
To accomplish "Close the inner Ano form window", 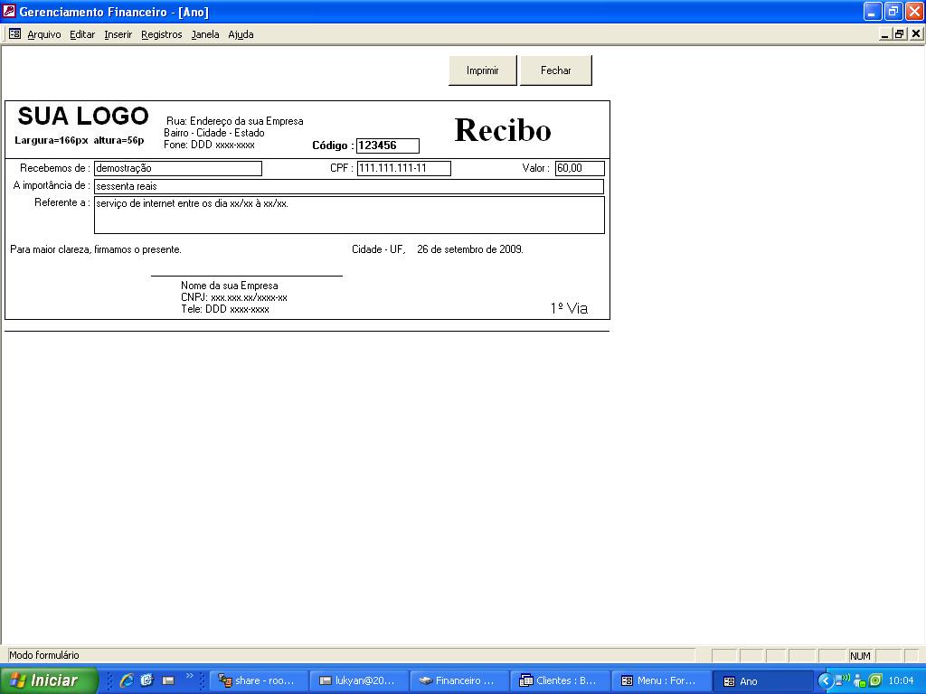I will 915,34.
